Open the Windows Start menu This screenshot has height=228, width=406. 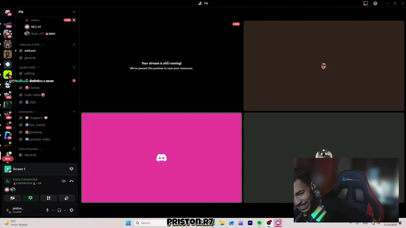click(x=128, y=223)
